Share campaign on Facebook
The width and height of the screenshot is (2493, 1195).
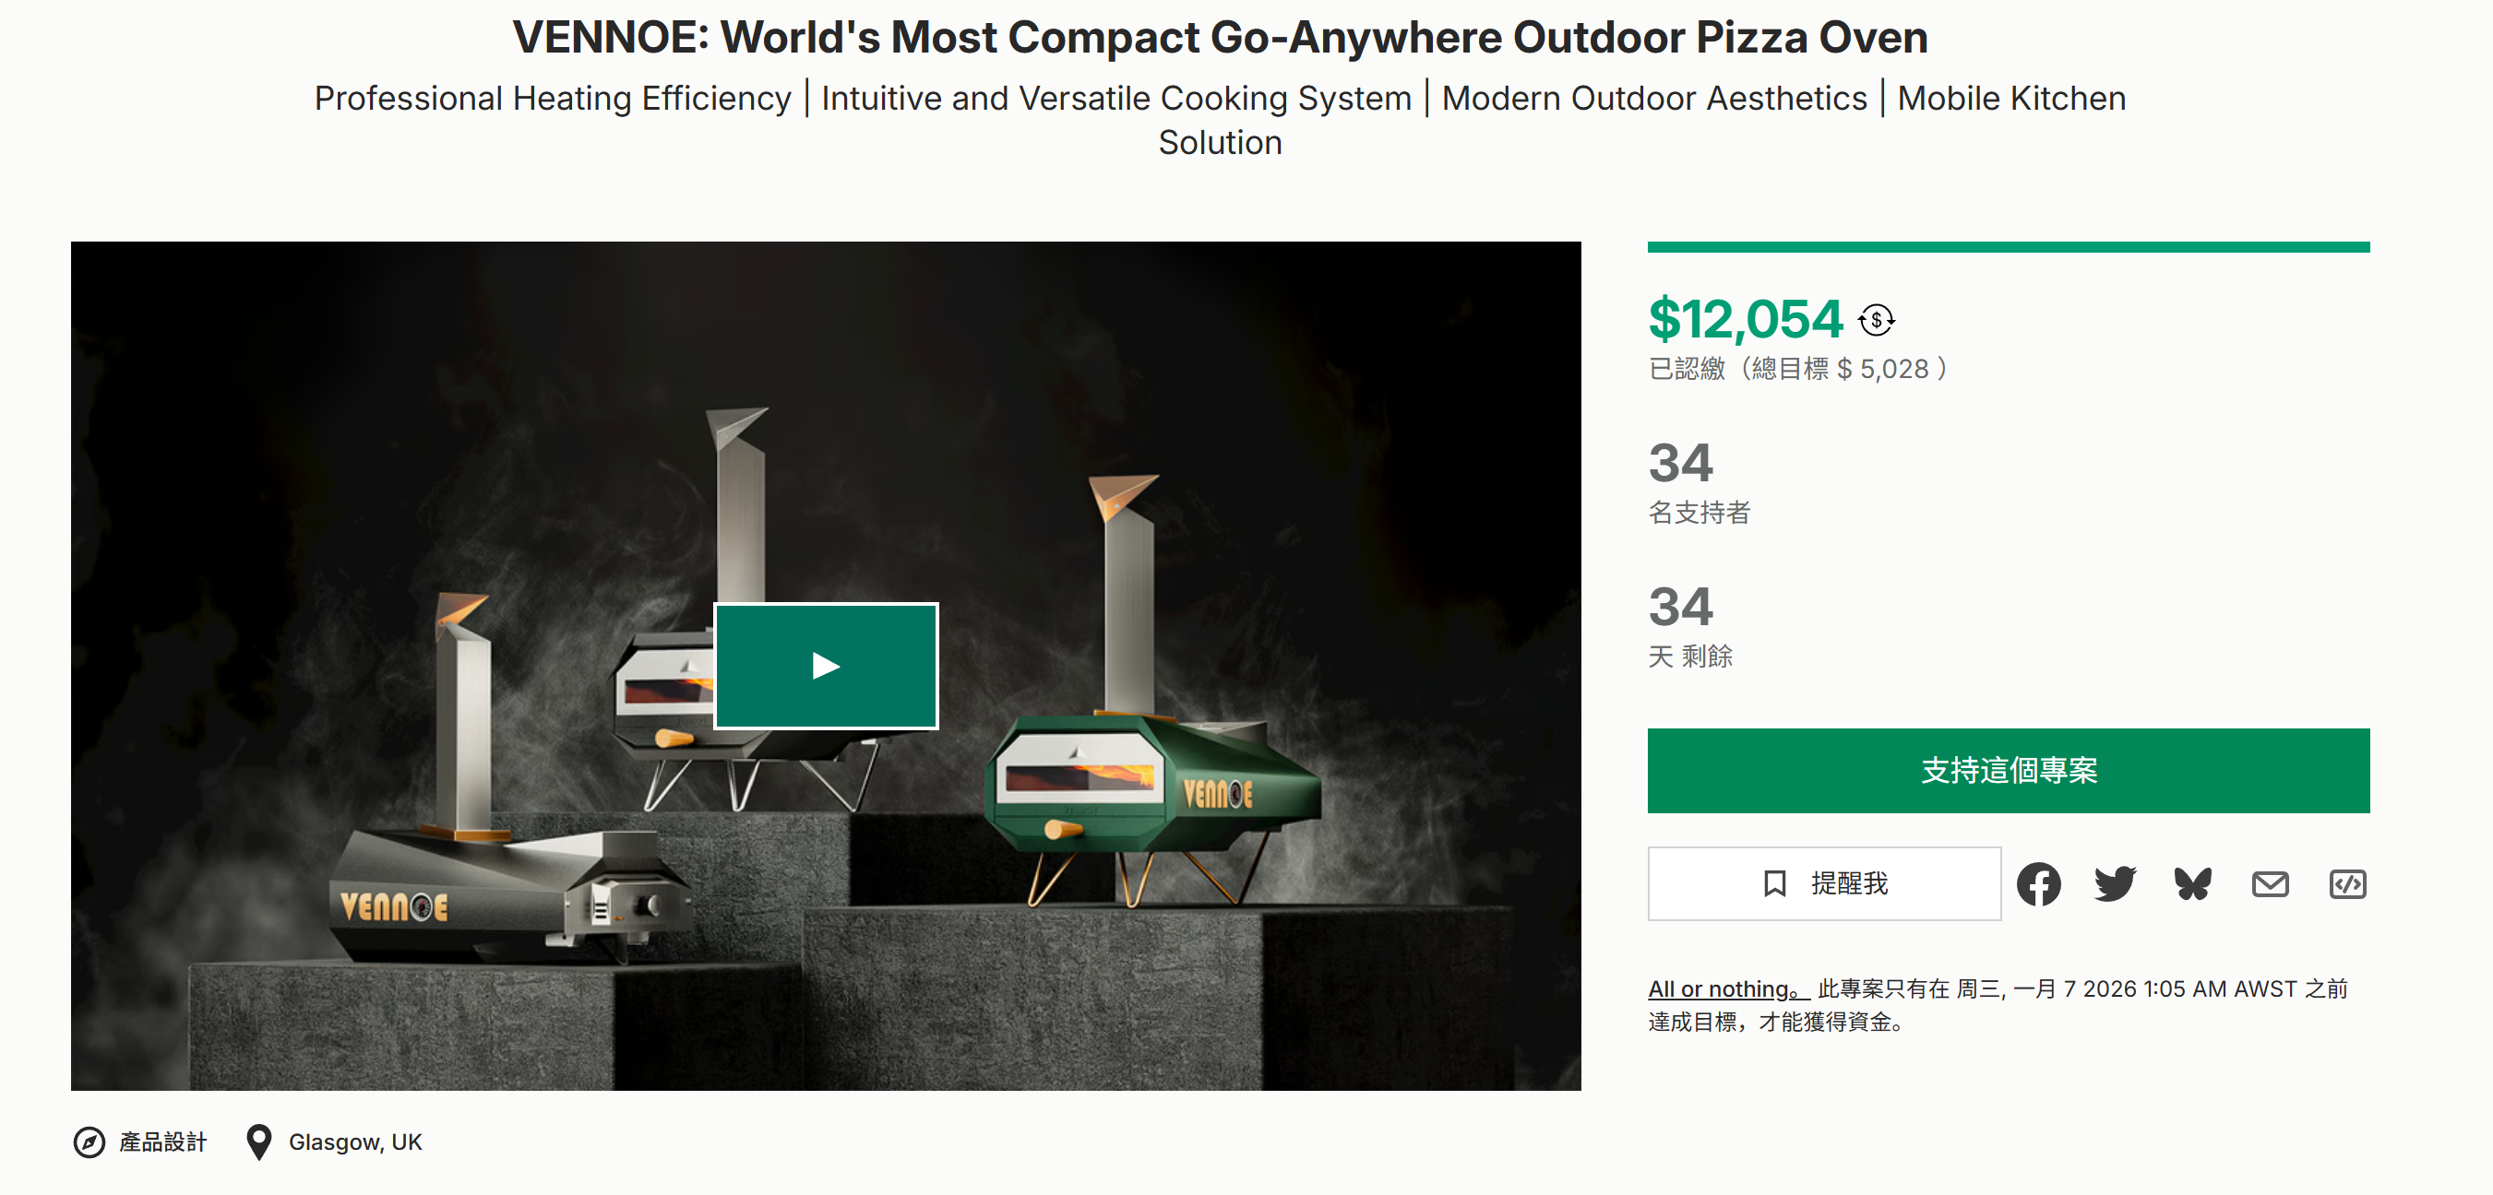tap(2038, 883)
